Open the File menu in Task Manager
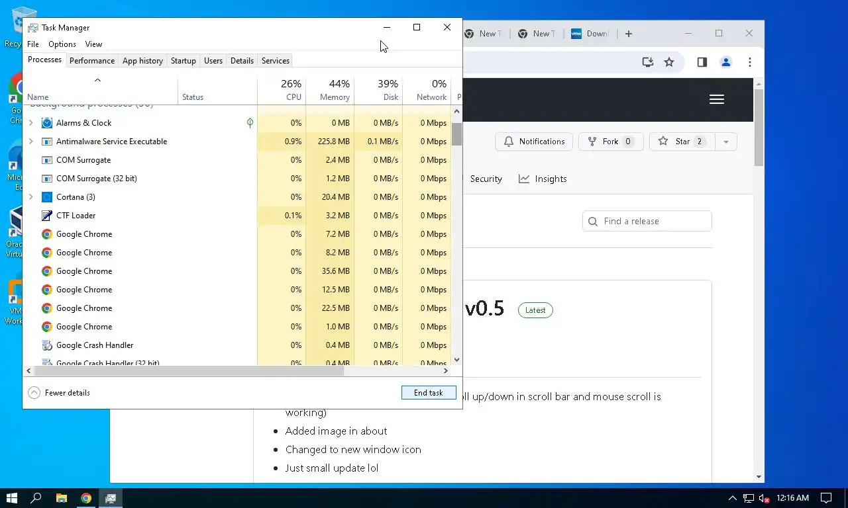 33,44
